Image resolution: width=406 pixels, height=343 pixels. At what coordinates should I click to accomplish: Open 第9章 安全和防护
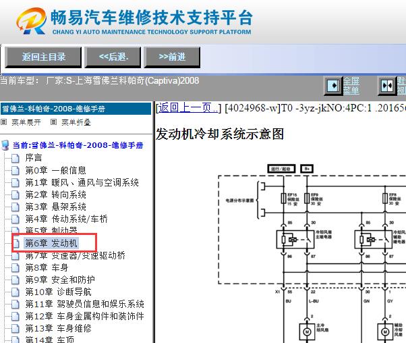click(60, 280)
